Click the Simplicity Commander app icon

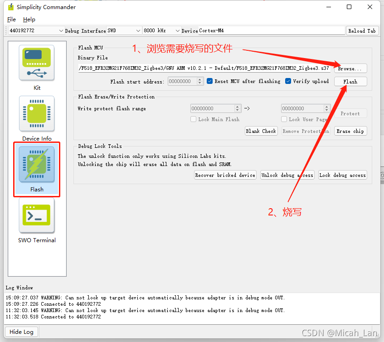pos(11,7)
